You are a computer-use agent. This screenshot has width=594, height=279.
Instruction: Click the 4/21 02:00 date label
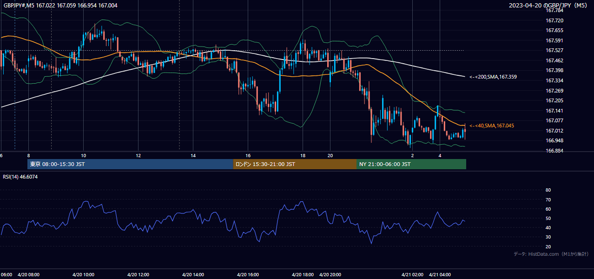412,274
